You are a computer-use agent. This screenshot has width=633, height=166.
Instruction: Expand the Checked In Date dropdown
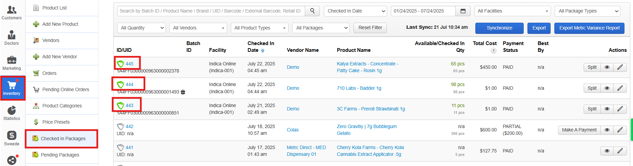point(355,11)
